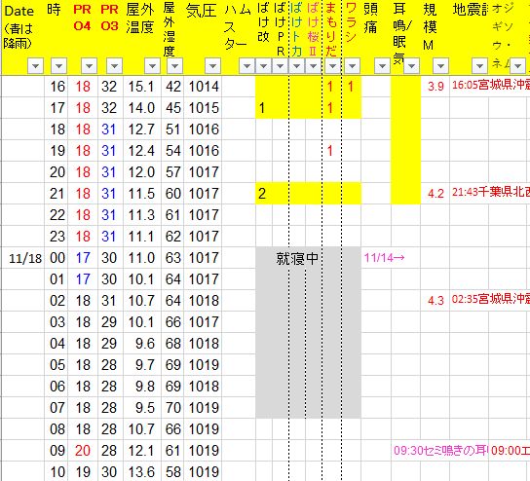Screen dimensions: 530x481
Task: Open the 屋外湿度 column filter dropdown
Action: pyautogui.click(x=174, y=66)
